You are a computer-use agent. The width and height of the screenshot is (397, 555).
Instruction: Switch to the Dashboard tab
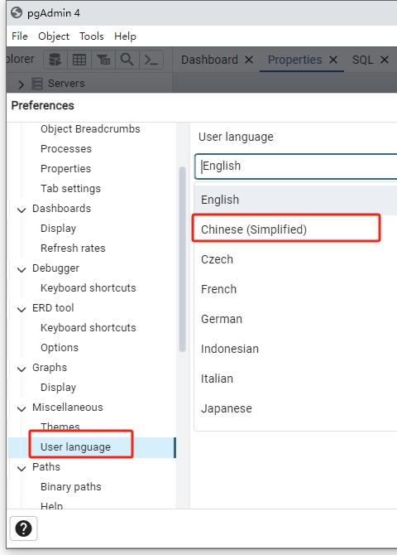pos(209,60)
